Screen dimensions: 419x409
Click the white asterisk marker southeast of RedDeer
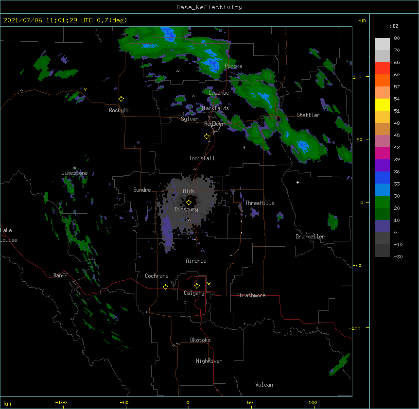244,148
